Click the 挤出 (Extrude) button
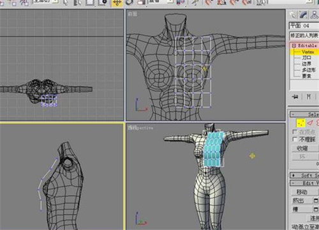Image resolution: width=319 pixels, height=230 pixels. coord(302,201)
